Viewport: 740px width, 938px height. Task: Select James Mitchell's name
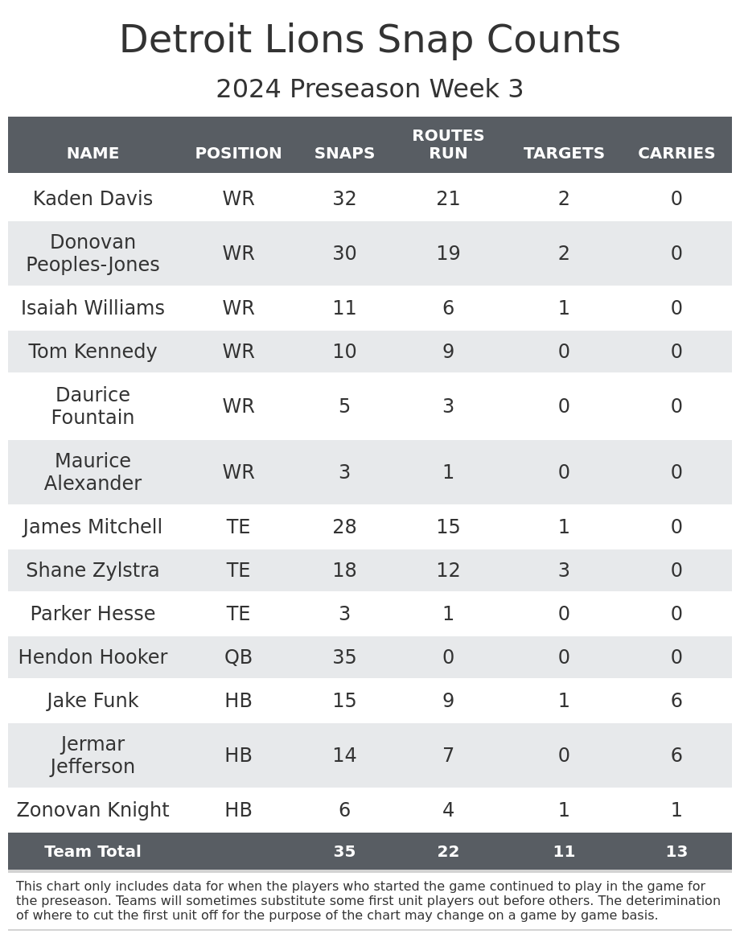[x=92, y=527]
